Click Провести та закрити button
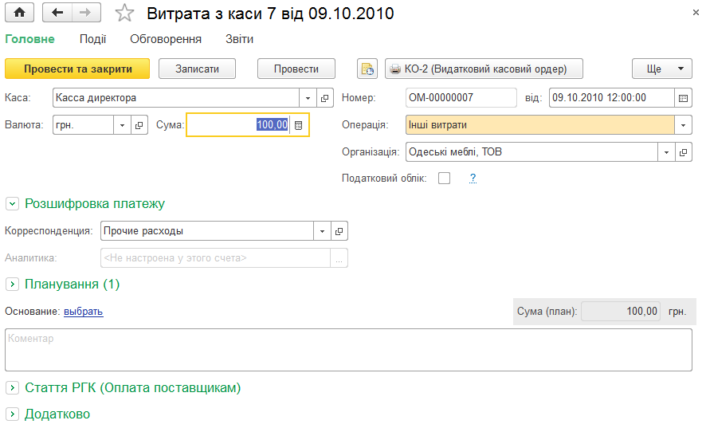 77,69
